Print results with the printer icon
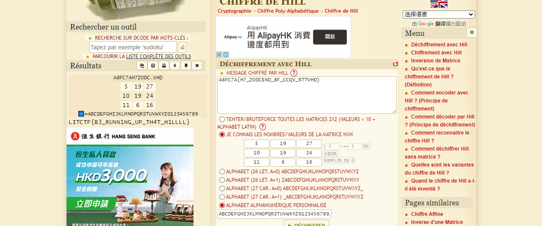This screenshot has width=542, height=226. click(164, 65)
